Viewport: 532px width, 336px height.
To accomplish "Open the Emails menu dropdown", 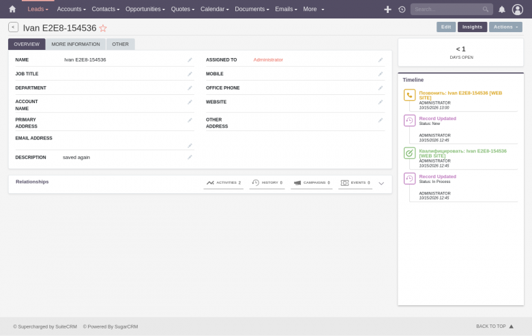I will [286, 9].
